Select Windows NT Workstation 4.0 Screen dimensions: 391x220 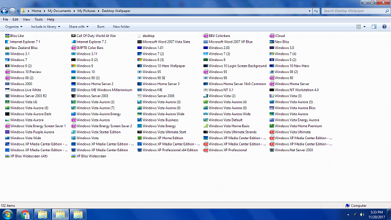pos(294,90)
